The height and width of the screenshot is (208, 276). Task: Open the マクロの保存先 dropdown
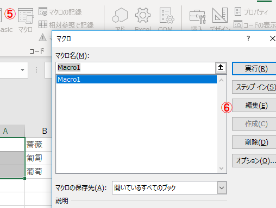[222, 188]
